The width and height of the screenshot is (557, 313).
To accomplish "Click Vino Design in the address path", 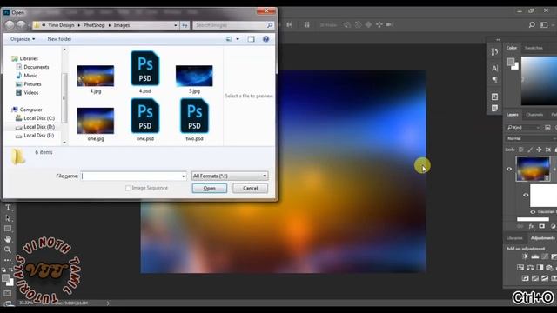I will click(61, 25).
